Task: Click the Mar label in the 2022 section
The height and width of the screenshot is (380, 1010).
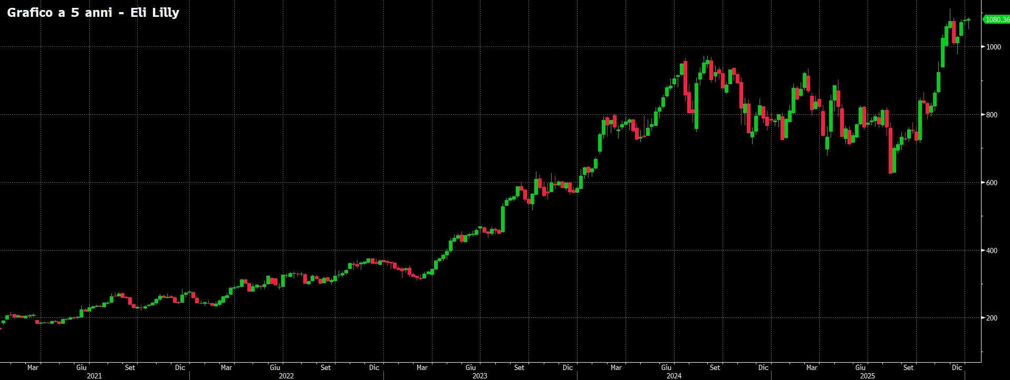Action: 226,367
